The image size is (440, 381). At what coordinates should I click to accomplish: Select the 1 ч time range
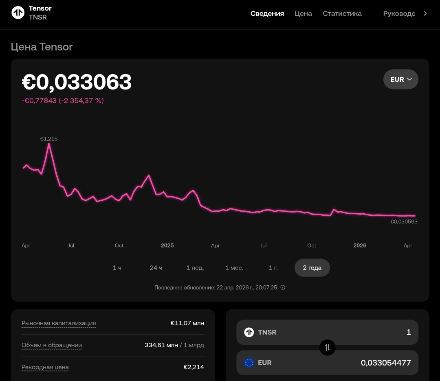click(x=117, y=268)
